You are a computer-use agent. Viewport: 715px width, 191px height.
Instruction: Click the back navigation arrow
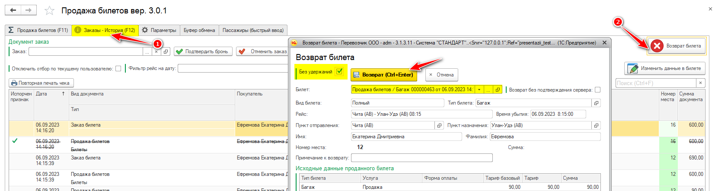click(x=13, y=10)
